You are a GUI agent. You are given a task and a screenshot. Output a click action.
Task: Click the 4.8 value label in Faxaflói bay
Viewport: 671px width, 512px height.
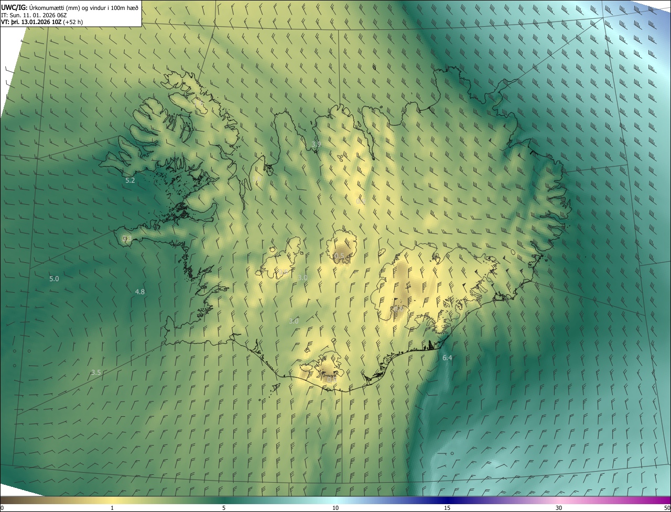tap(140, 292)
